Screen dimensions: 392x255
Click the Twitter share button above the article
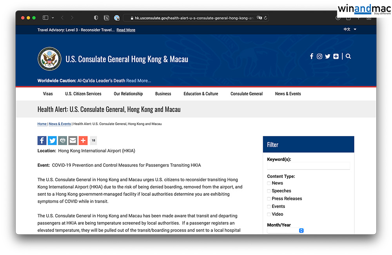[x=52, y=140]
